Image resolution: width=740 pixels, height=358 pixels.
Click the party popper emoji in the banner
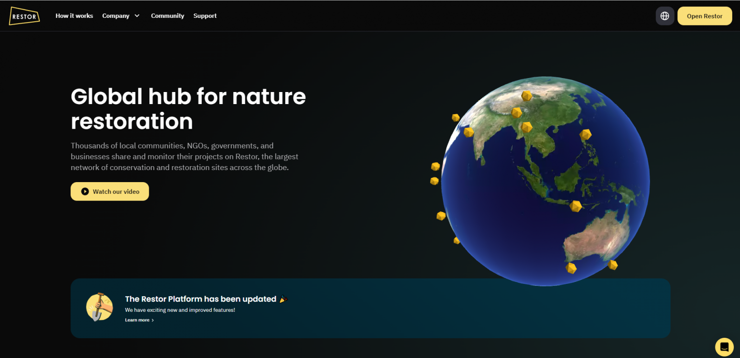[x=284, y=299]
